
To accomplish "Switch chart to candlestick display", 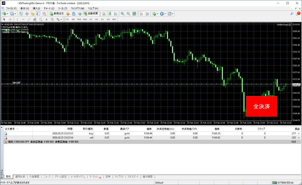I will tap(109, 14).
